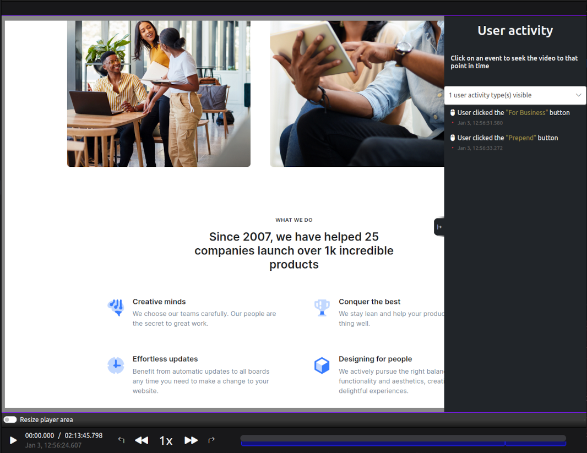Click the Creative minds icon
This screenshot has height=453, width=587.
[116, 307]
